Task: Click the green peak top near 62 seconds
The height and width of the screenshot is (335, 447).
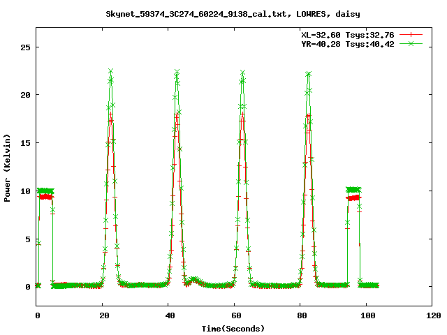Action: [x=242, y=73]
